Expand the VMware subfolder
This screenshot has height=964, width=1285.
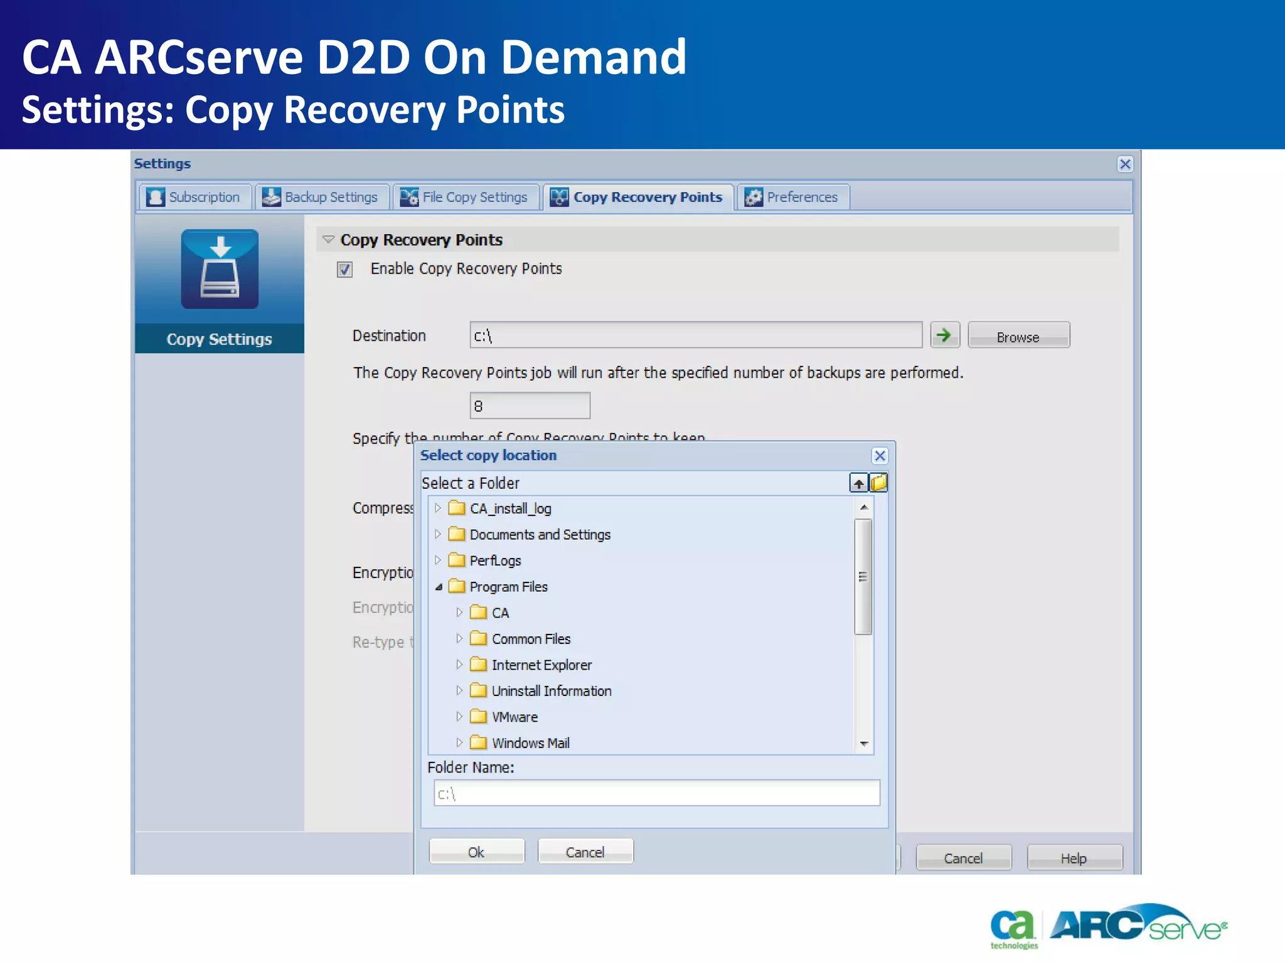point(459,716)
